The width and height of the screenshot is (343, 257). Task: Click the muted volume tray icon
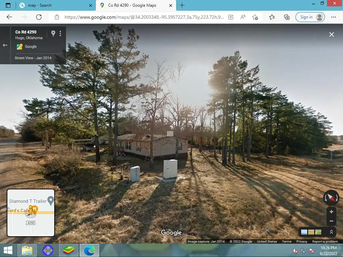click(x=295, y=251)
